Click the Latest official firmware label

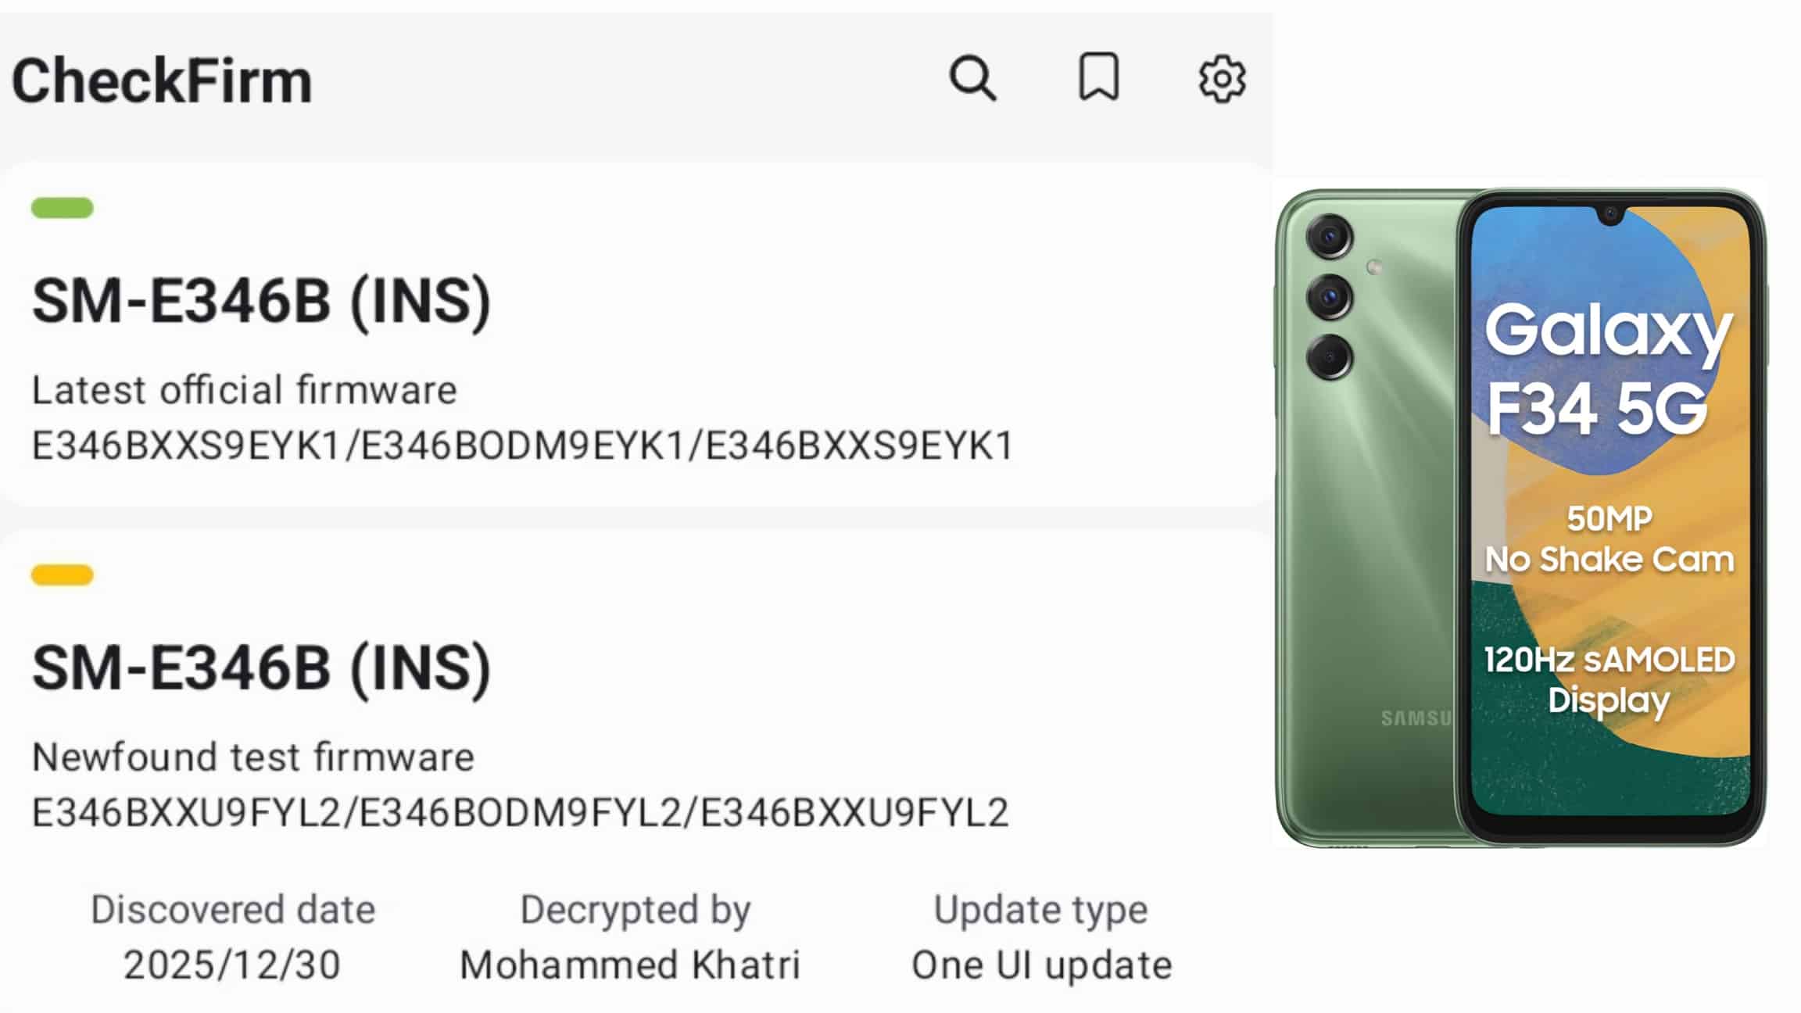click(244, 390)
